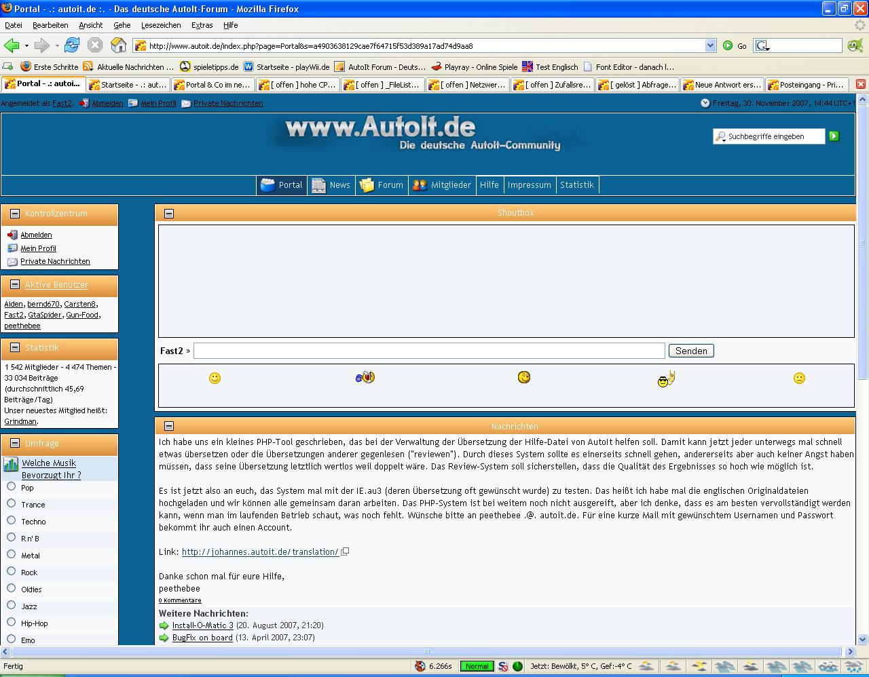Collapse the Kontrollzentrum box
The width and height of the screenshot is (869, 677).
14,214
